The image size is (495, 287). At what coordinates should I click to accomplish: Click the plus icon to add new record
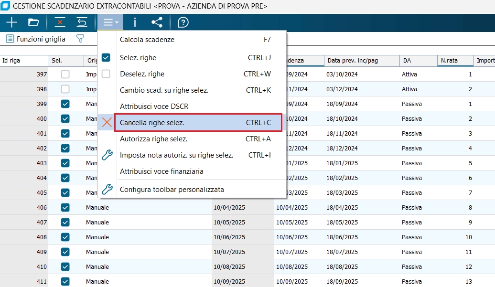[x=11, y=22]
